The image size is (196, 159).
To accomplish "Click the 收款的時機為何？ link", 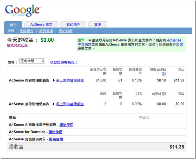I will click(64, 62).
